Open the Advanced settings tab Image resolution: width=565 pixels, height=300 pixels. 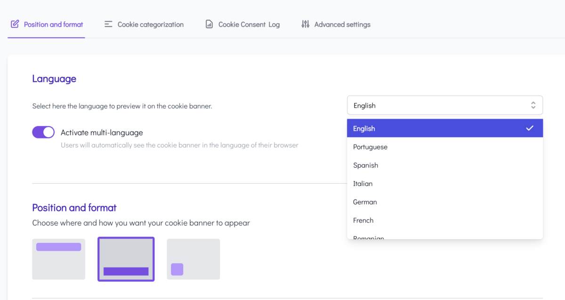pyautogui.click(x=342, y=24)
